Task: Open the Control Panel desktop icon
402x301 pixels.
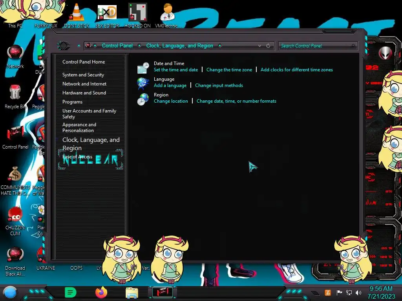Action: tap(15, 133)
